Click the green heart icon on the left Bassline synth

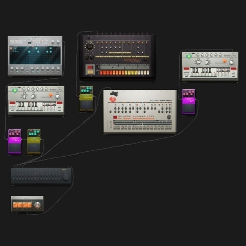pyautogui.click(x=15, y=91)
